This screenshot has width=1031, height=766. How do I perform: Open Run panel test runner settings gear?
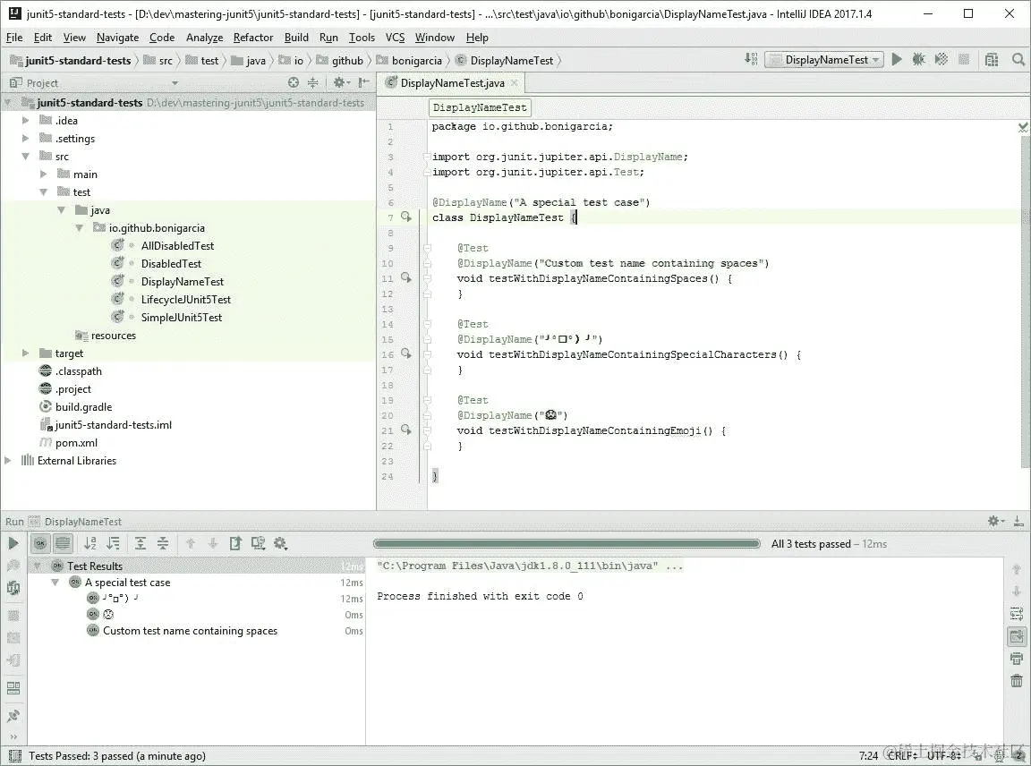[281, 543]
